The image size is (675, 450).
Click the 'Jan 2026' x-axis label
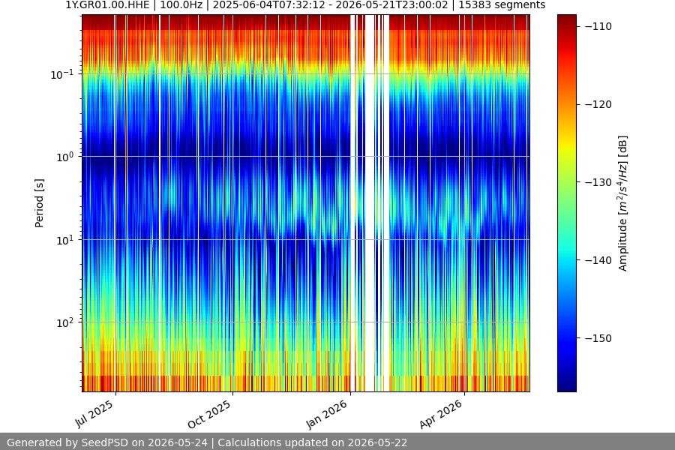click(327, 414)
